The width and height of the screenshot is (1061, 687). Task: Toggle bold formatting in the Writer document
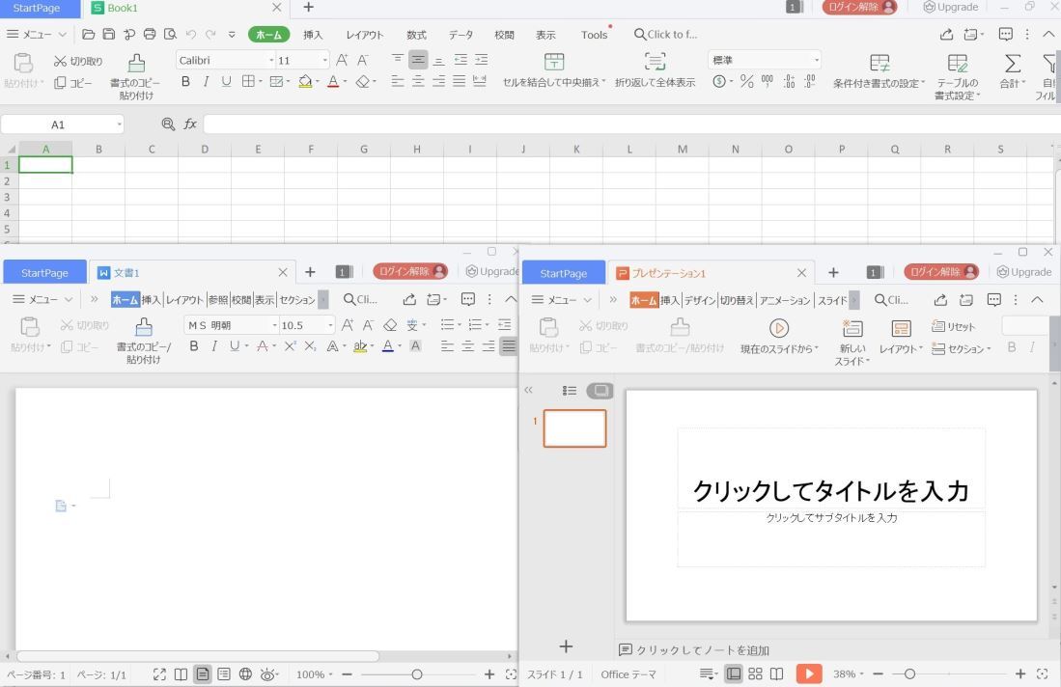tap(193, 346)
